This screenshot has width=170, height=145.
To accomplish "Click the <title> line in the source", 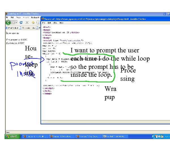I will [61, 32].
